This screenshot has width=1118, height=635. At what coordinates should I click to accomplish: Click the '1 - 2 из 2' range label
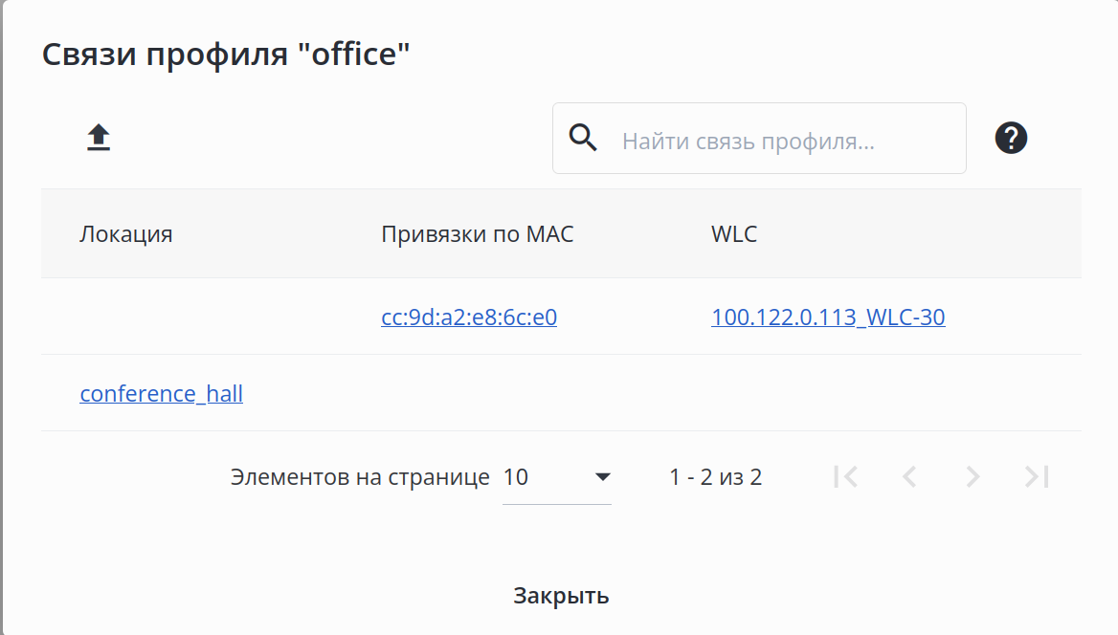point(715,477)
